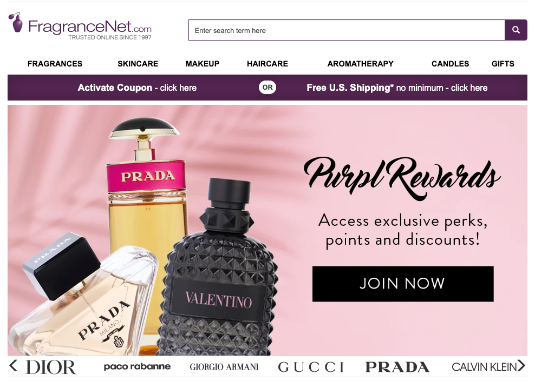Select the Paco Rabanne brand logo
The height and width of the screenshot is (381, 535).
tap(137, 367)
